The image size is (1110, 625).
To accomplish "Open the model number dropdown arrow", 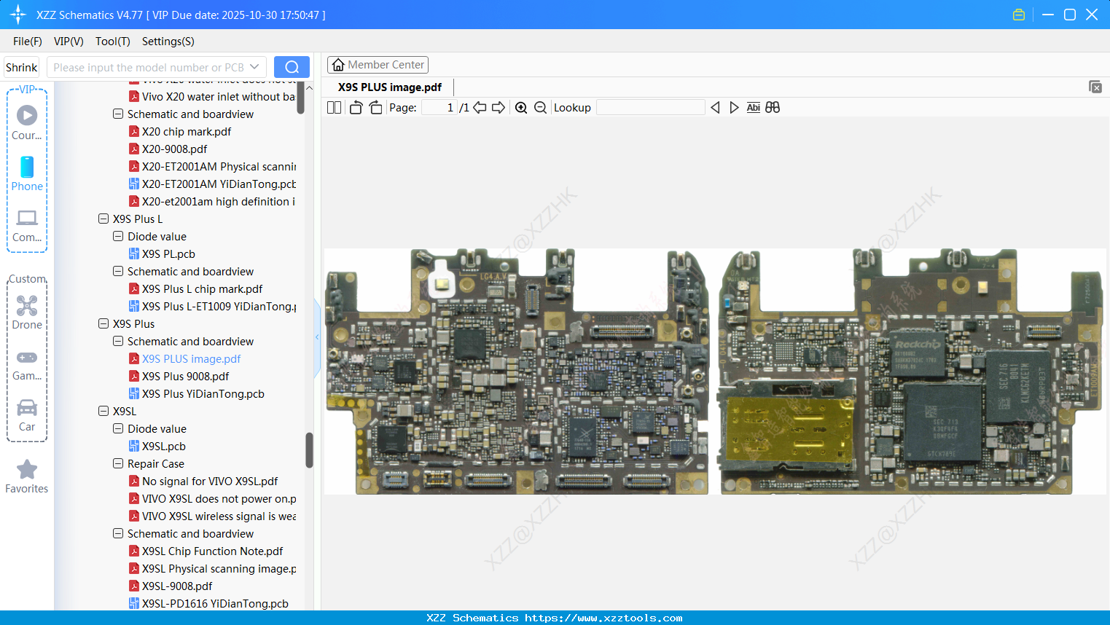I will (254, 67).
